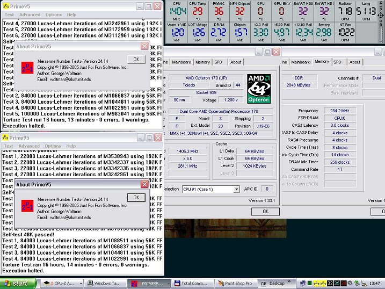
Task: Click OK button in left CPU-Z window
Action: [265, 212]
